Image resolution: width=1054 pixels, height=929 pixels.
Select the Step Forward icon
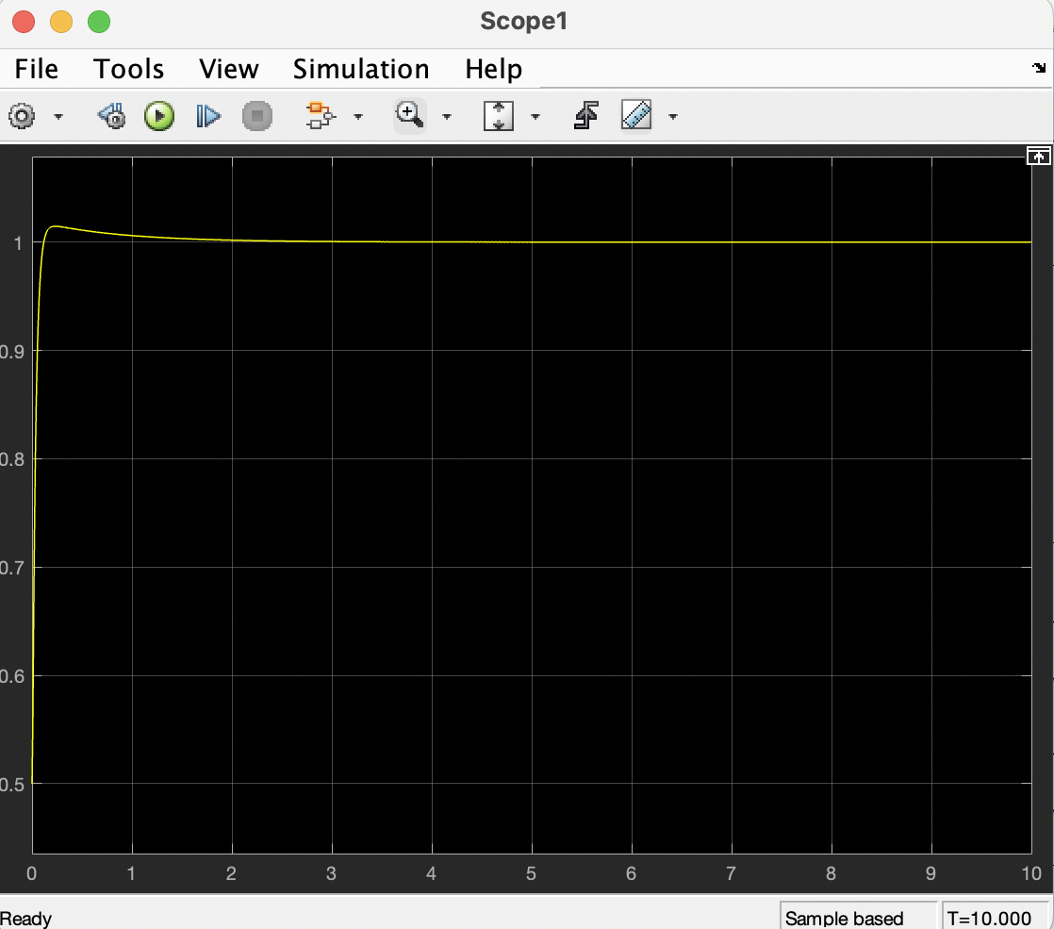point(207,115)
